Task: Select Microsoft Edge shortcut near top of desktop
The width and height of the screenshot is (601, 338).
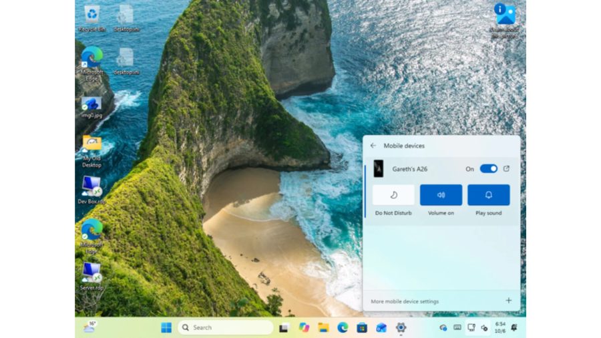Action: tap(92, 63)
